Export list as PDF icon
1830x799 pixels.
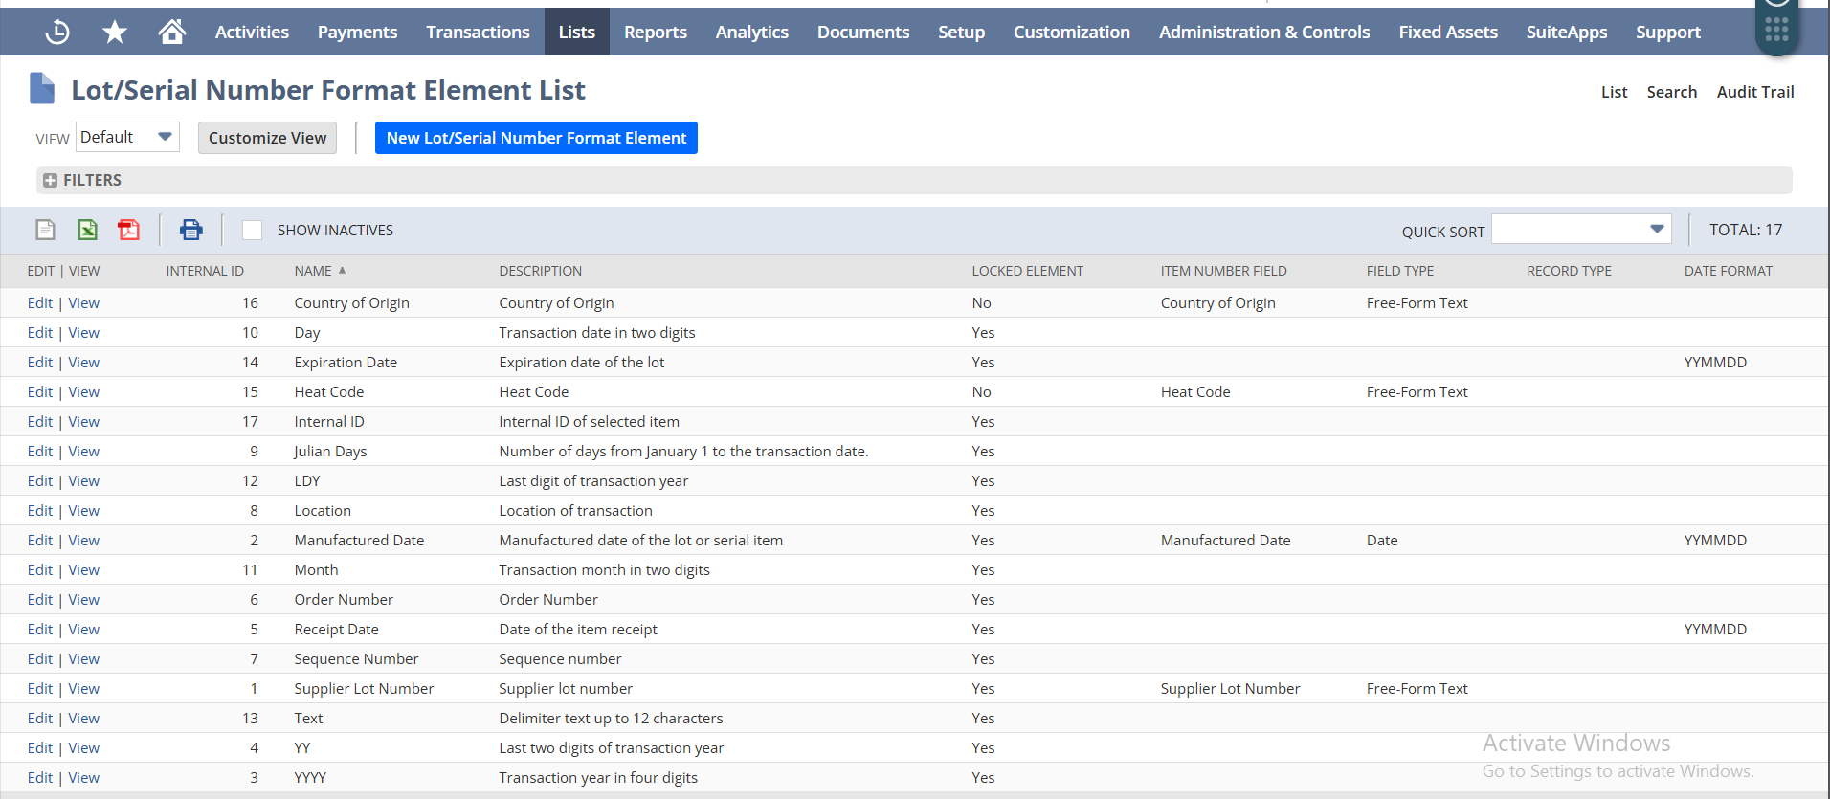click(128, 230)
